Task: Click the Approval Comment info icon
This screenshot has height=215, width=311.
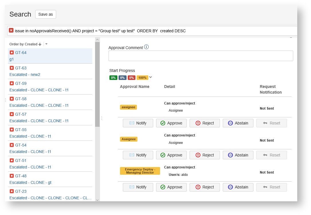Action: point(146,47)
